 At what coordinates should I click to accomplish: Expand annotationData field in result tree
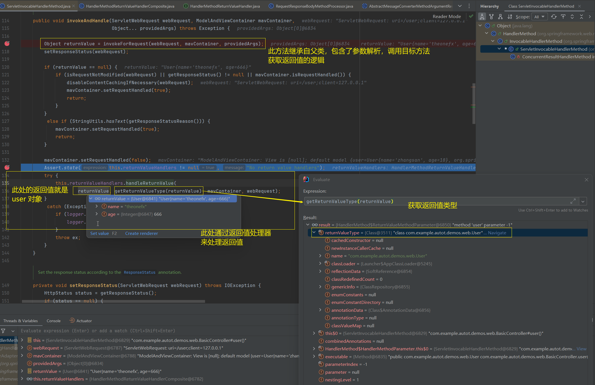[320, 310]
